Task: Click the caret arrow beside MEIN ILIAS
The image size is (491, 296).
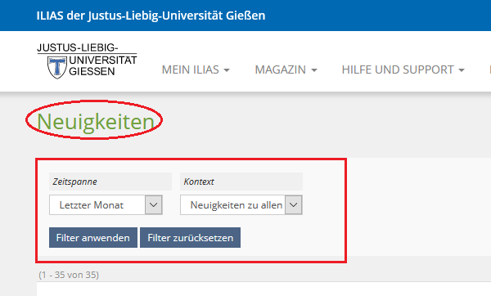Action: tap(227, 70)
